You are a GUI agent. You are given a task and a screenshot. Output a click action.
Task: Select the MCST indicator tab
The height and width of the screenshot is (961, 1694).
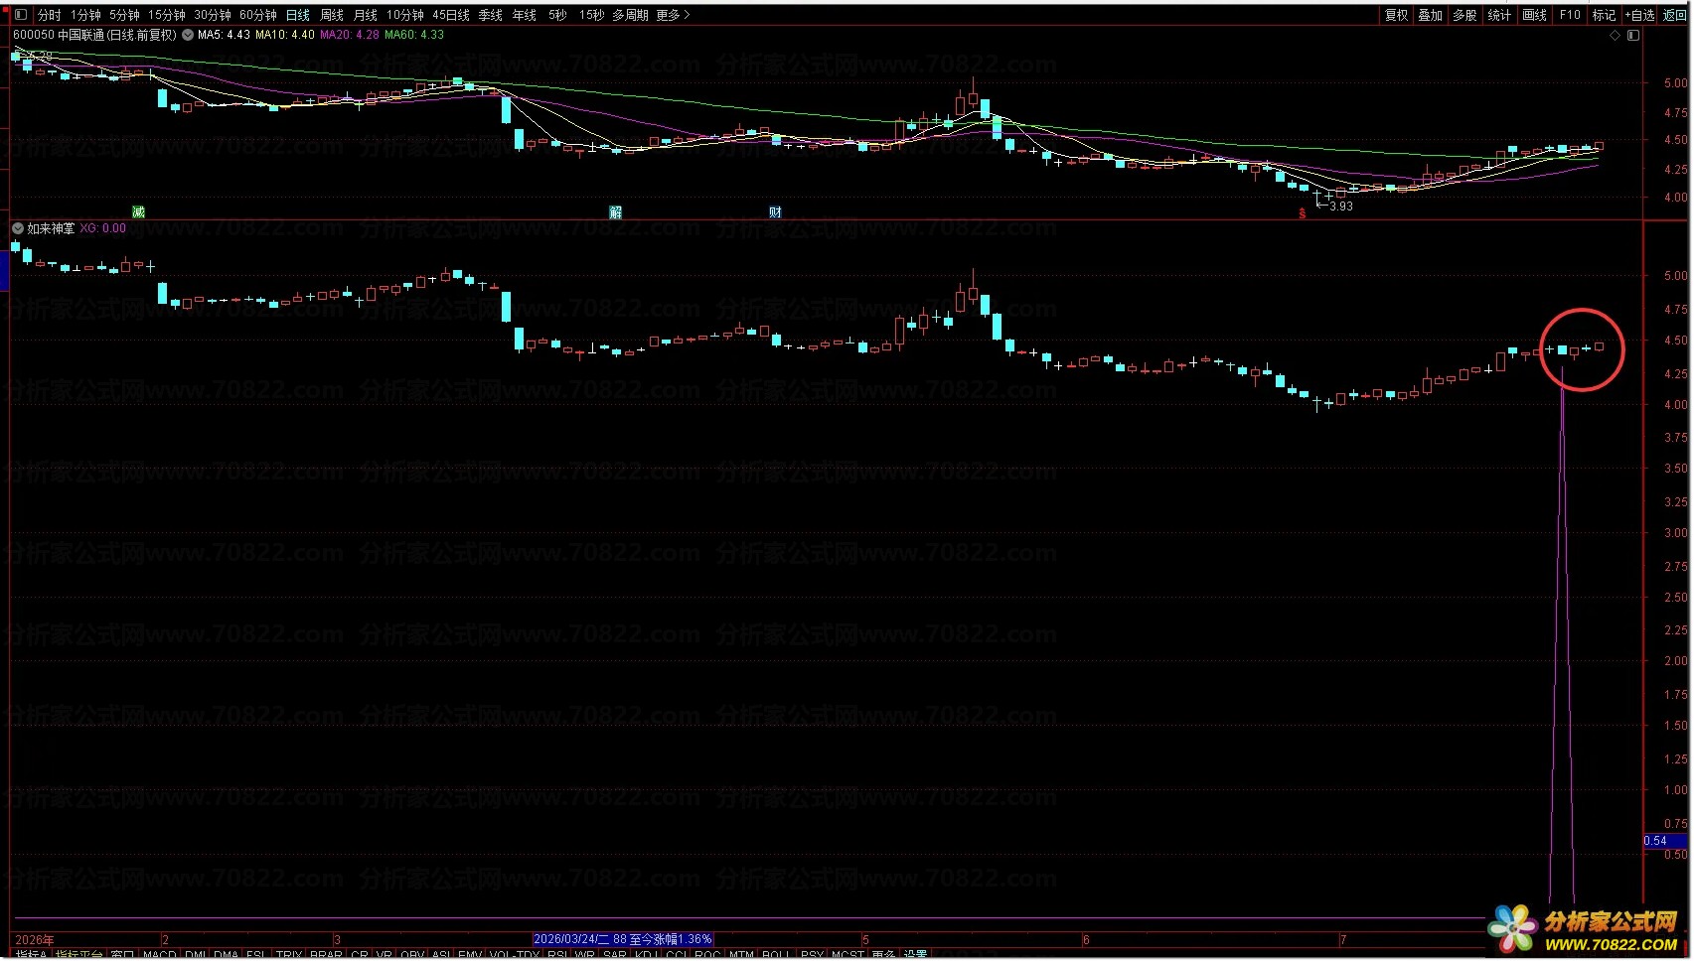tap(847, 955)
